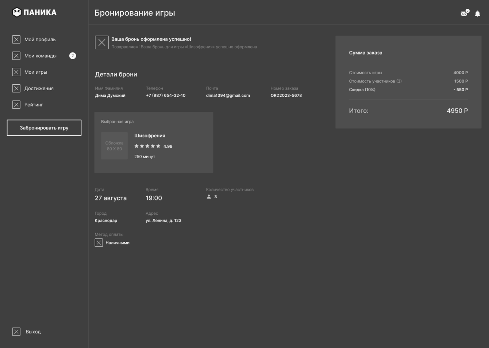Click the Выход logout link
The image size is (489, 348).
point(33,332)
